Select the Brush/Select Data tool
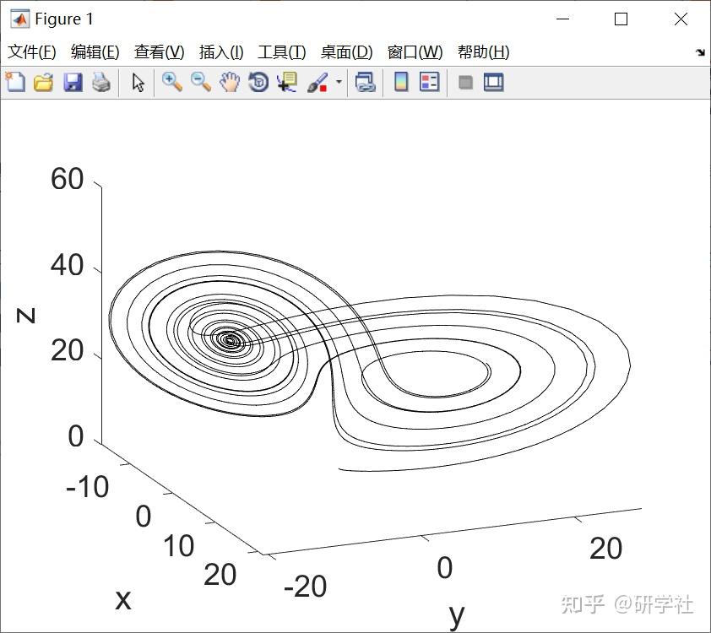Viewport: 711px width, 633px height. pos(317,82)
